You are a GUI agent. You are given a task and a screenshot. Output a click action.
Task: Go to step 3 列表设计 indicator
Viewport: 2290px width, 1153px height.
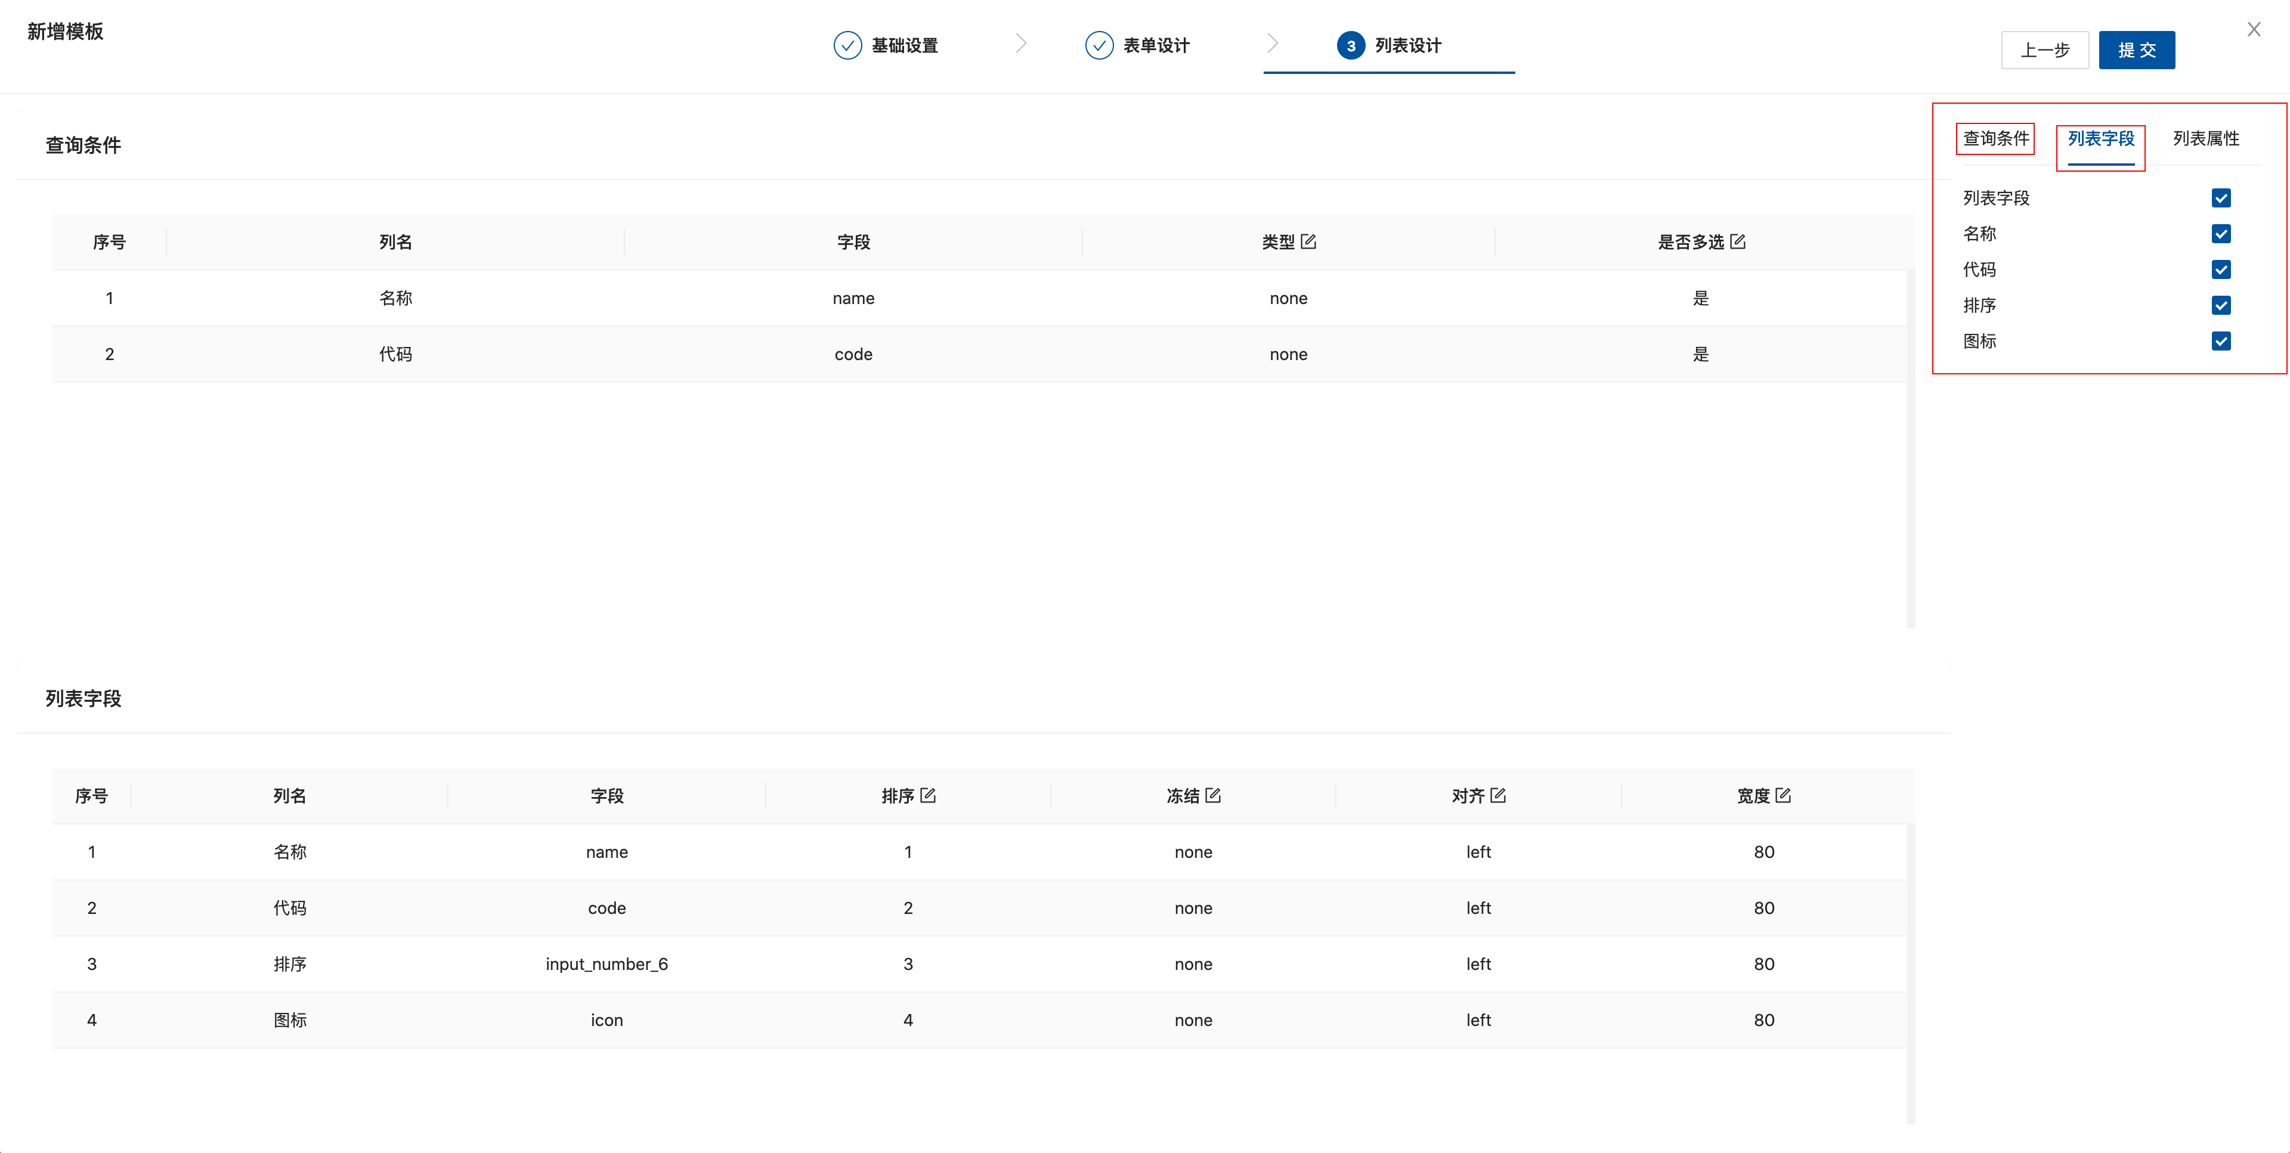[1350, 45]
